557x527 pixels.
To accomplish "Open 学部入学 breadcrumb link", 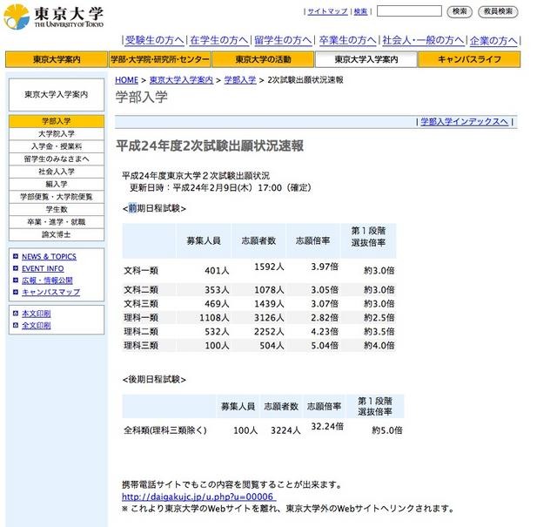I will point(240,80).
